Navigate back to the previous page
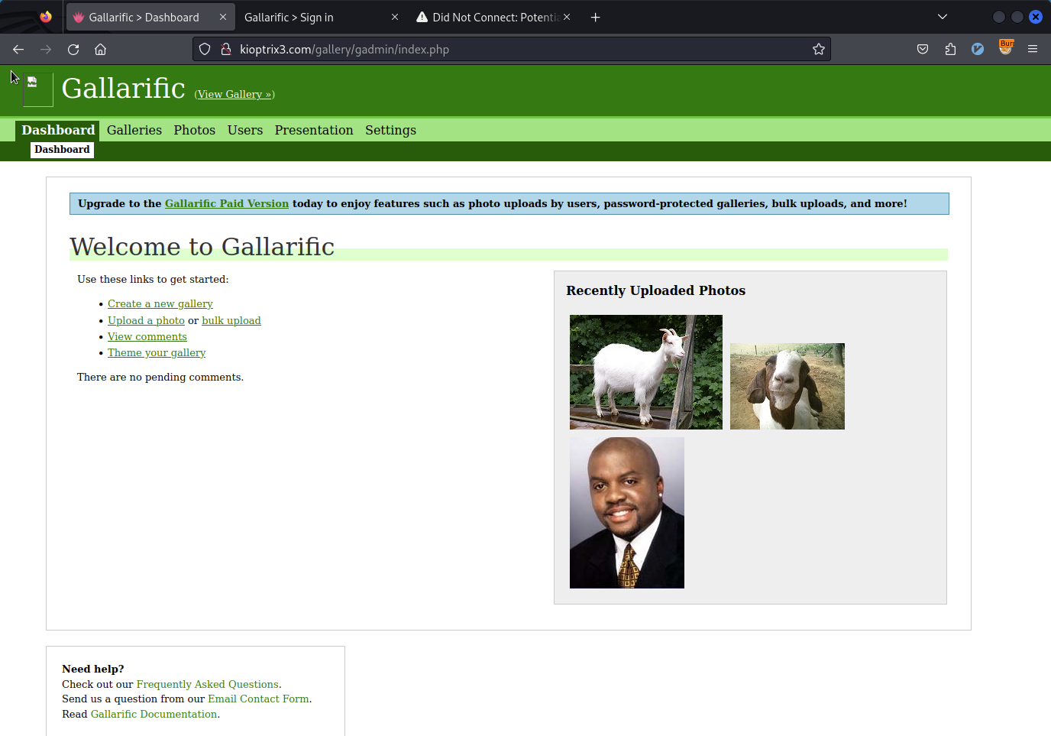 [x=18, y=49]
